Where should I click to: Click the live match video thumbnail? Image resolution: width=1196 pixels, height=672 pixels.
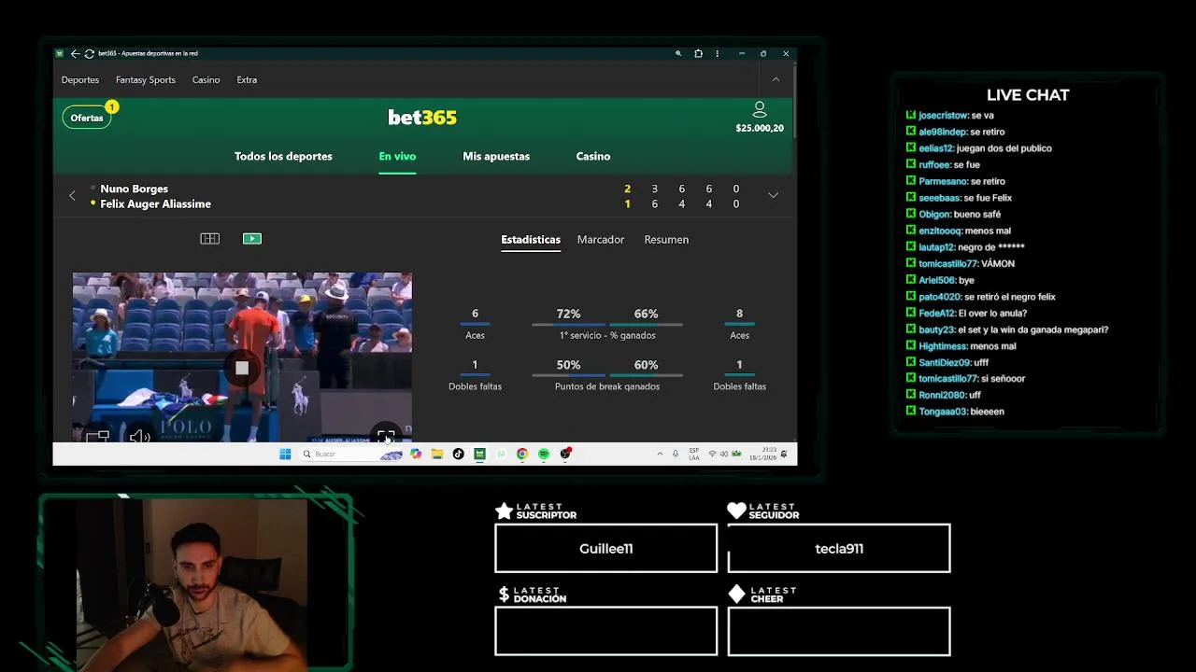pos(242,357)
